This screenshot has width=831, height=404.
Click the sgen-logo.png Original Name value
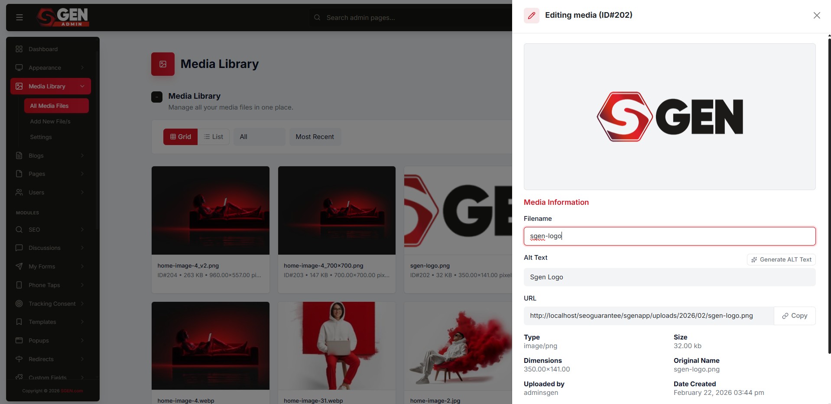click(x=696, y=370)
